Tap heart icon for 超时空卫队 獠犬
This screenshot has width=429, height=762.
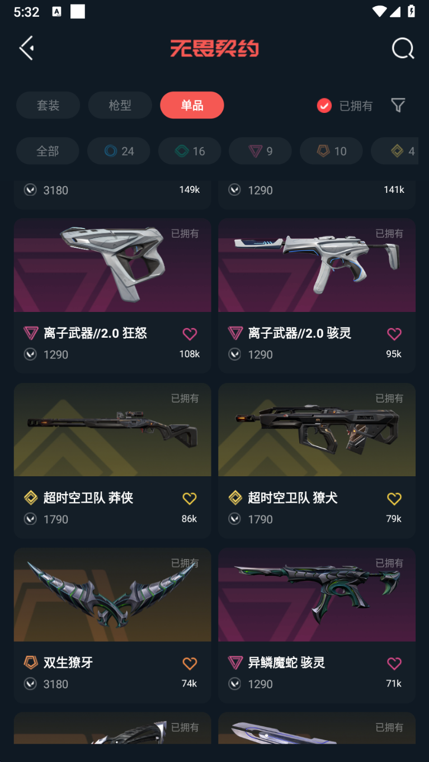coord(394,498)
